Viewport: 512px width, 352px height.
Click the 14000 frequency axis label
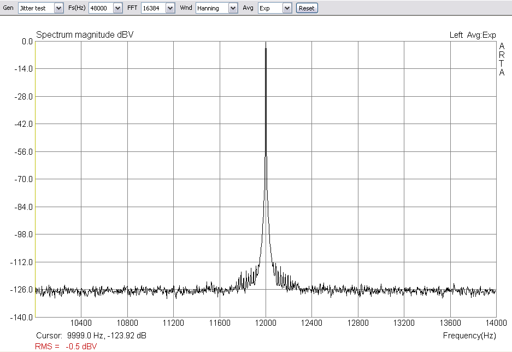point(496,323)
